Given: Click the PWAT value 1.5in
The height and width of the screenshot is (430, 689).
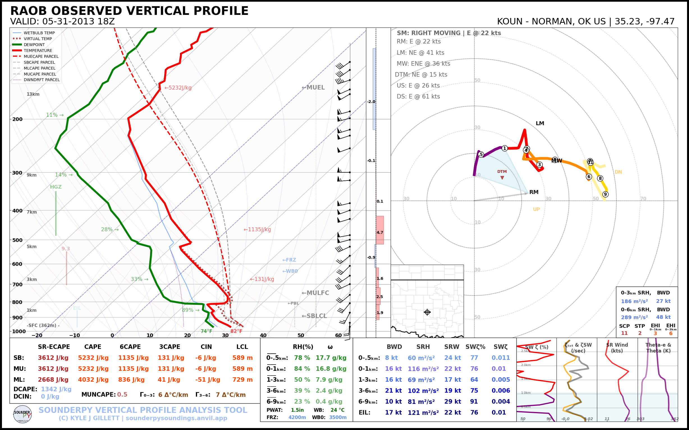Looking at the screenshot, I should coord(297,410).
